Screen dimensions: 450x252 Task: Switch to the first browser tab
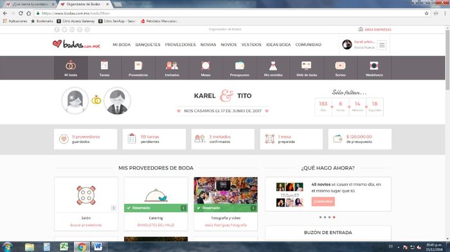tap(30, 4)
